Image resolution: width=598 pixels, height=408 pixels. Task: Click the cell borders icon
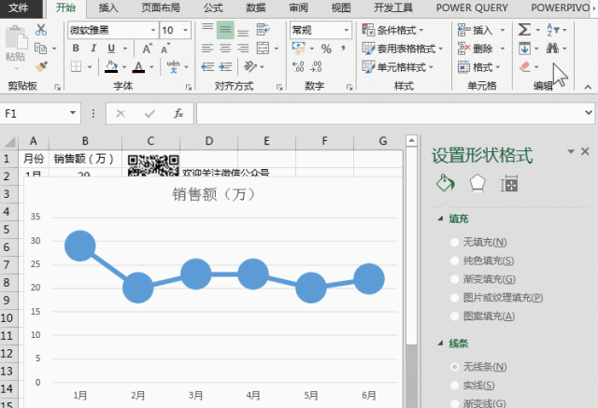pos(77,67)
